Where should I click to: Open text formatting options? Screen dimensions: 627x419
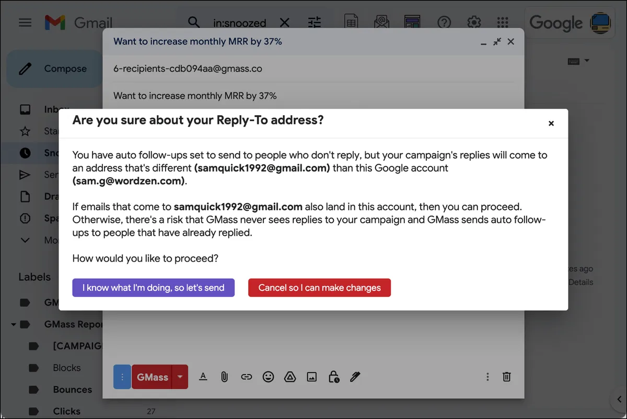coord(203,377)
